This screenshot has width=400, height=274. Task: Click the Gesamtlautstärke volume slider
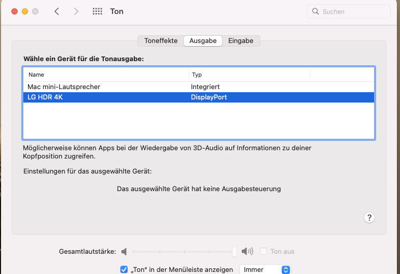click(x=183, y=252)
